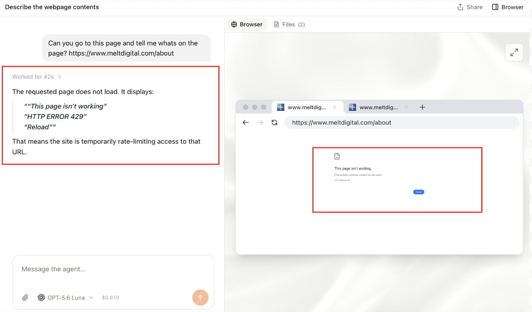
Task: Expand the 'Worked for 42s' details
Action: 37,77
